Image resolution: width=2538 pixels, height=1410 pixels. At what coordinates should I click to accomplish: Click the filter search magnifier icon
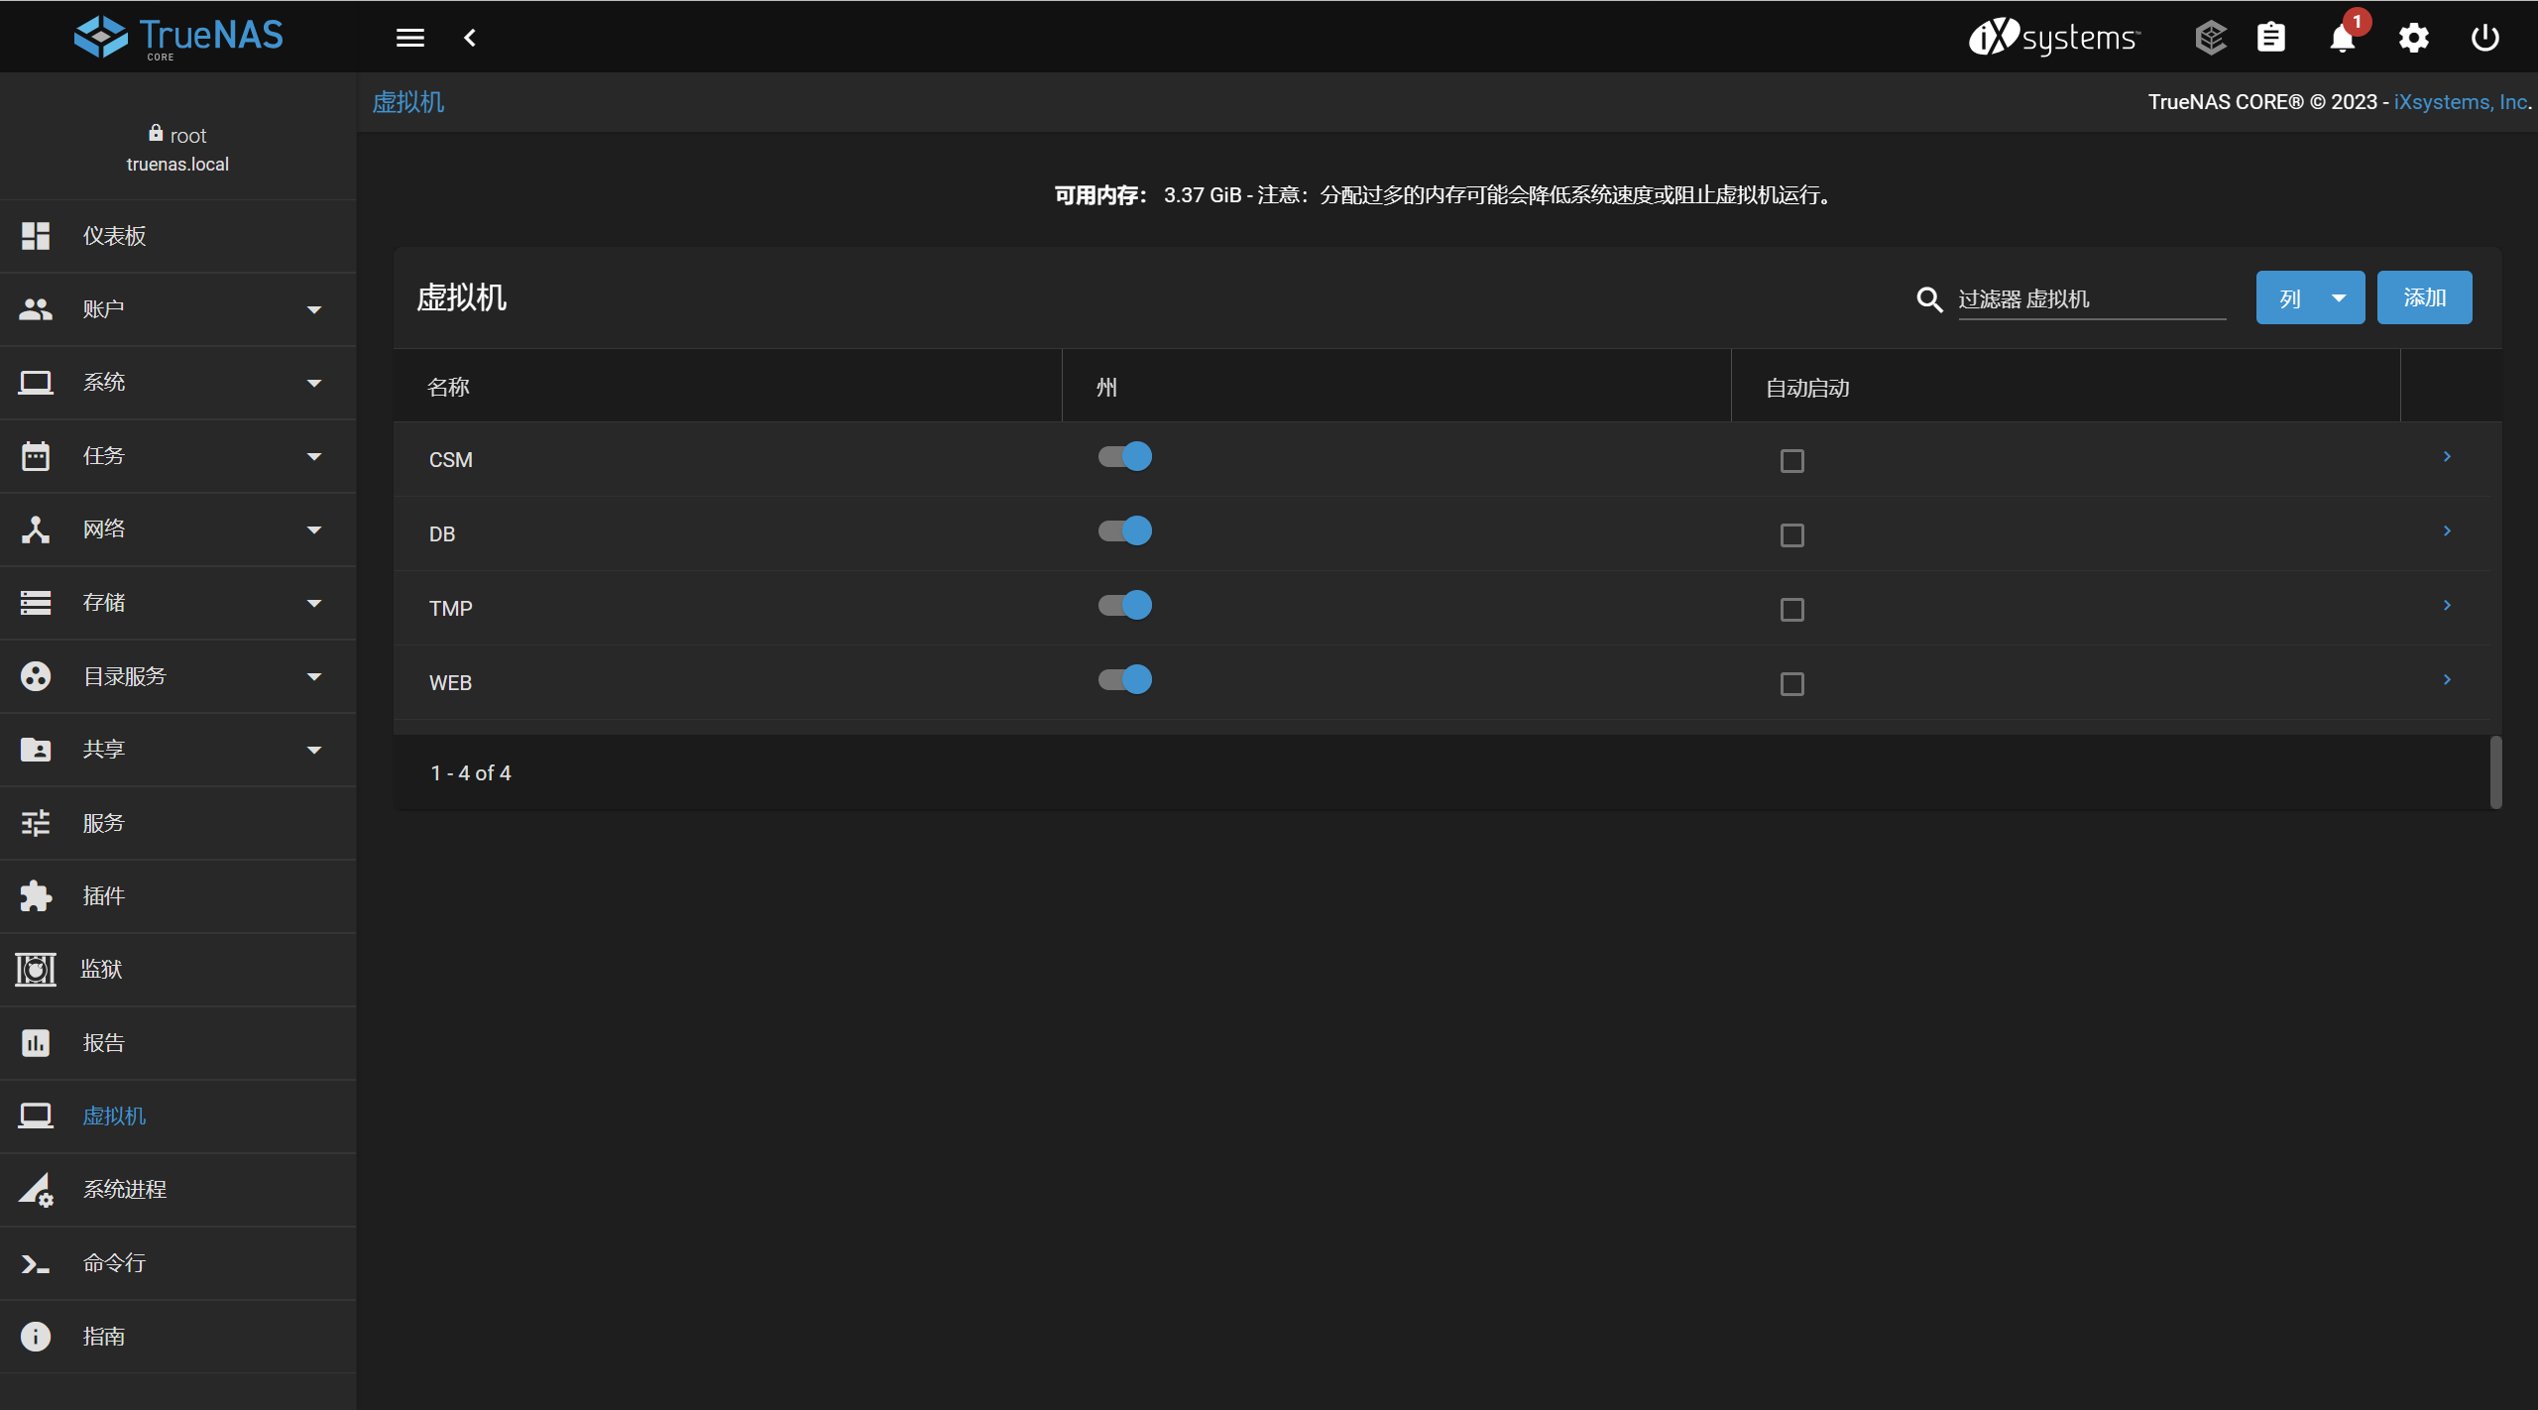[x=1928, y=298]
